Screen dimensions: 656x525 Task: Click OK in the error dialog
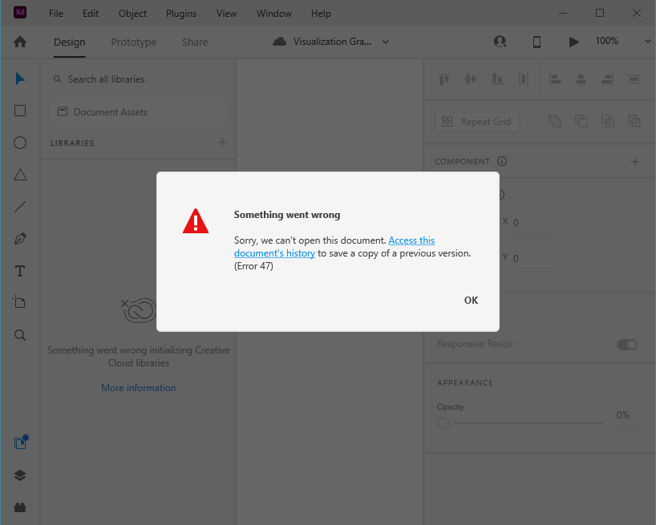[471, 300]
